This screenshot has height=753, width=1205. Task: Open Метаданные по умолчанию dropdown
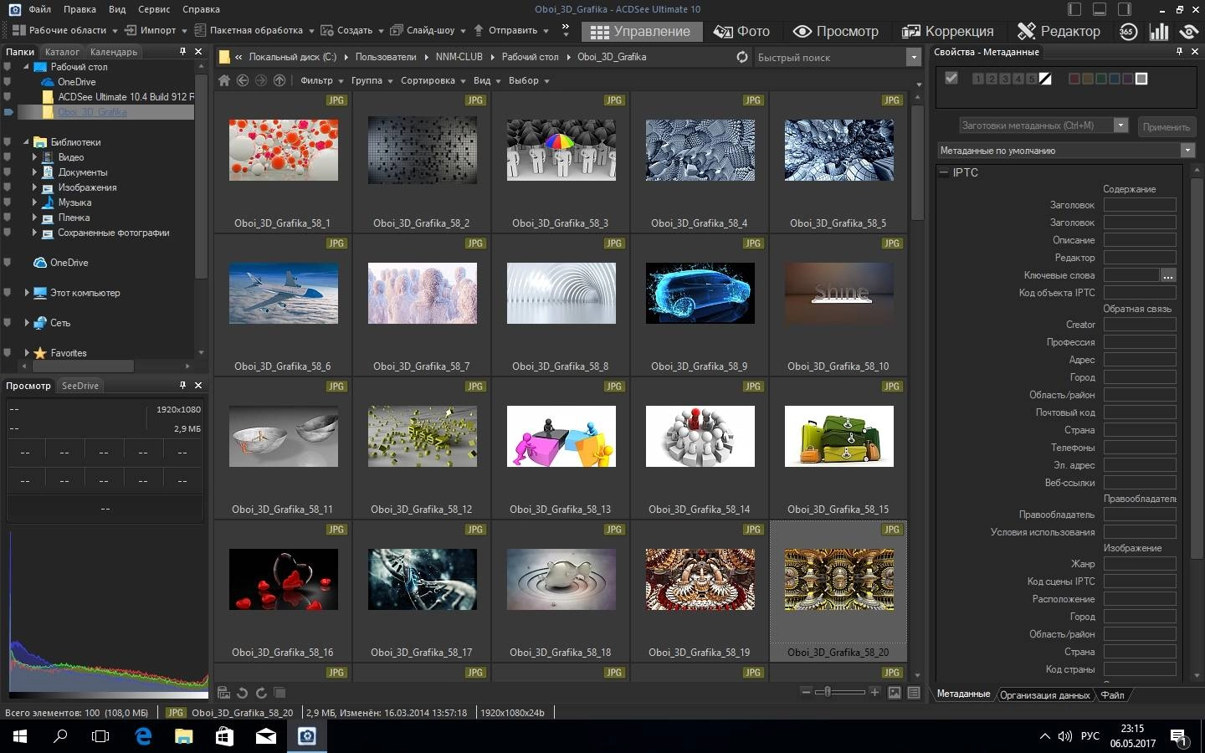click(1066, 151)
